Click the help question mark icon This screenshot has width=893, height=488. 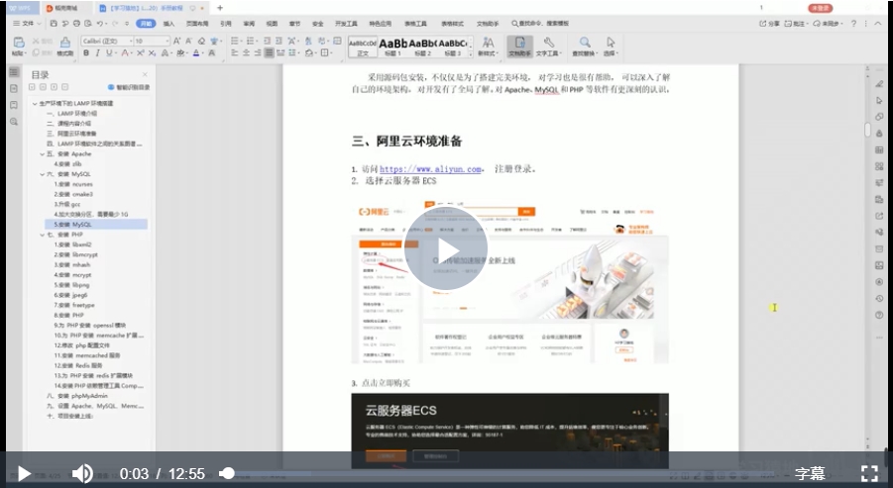(x=853, y=24)
